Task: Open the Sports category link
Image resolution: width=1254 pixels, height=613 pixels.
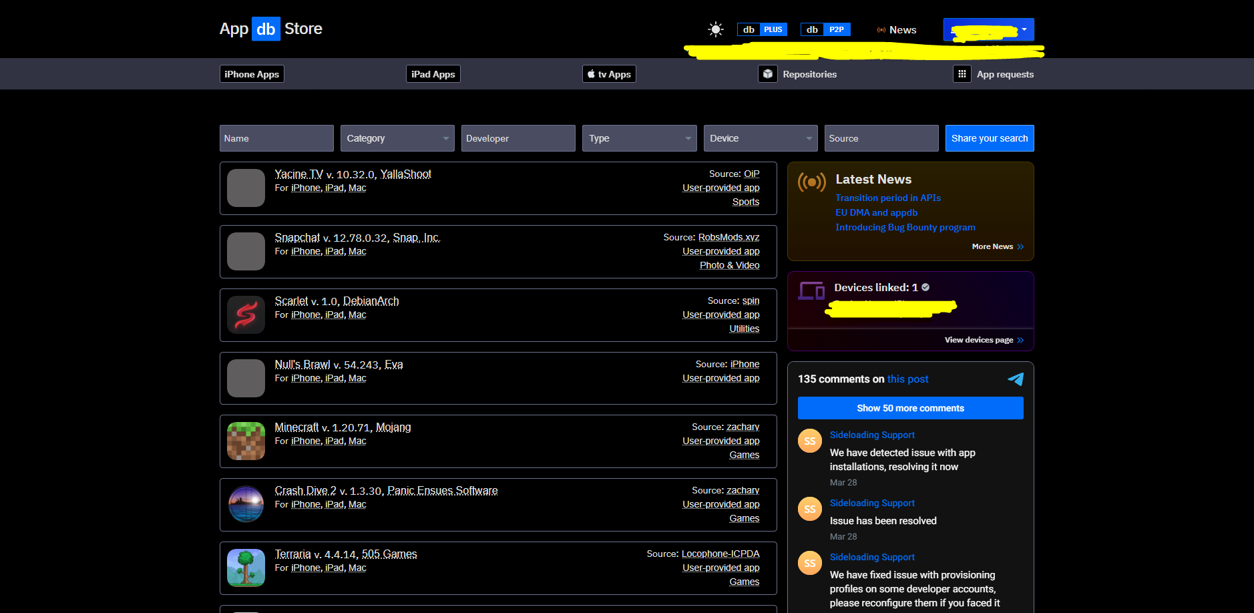Action: [x=746, y=202]
